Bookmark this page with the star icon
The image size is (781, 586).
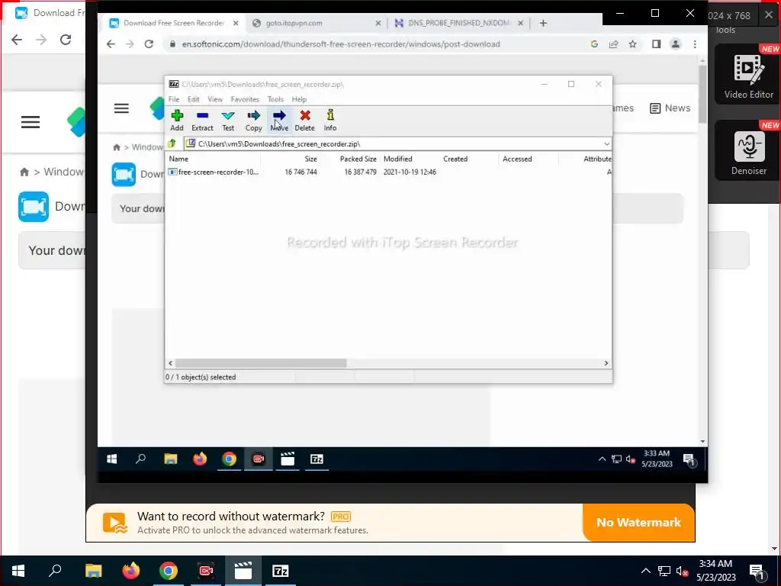coord(632,43)
